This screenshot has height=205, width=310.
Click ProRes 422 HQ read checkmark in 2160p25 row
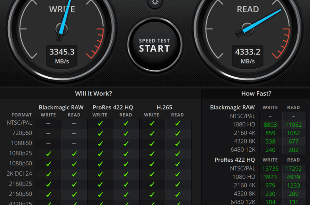click(126, 184)
